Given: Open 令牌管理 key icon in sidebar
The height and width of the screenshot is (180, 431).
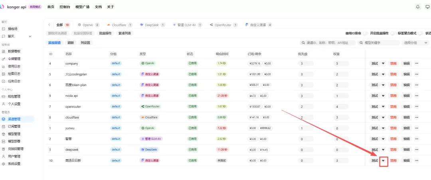Looking at the screenshot, I should pos(4,59).
